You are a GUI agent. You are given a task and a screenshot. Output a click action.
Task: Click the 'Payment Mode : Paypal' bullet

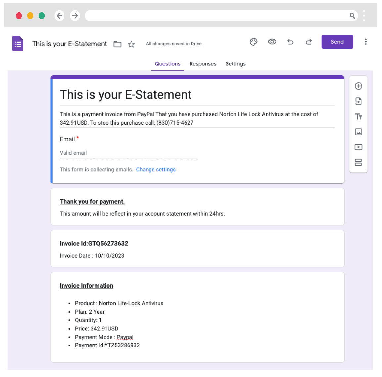[104, 337]
